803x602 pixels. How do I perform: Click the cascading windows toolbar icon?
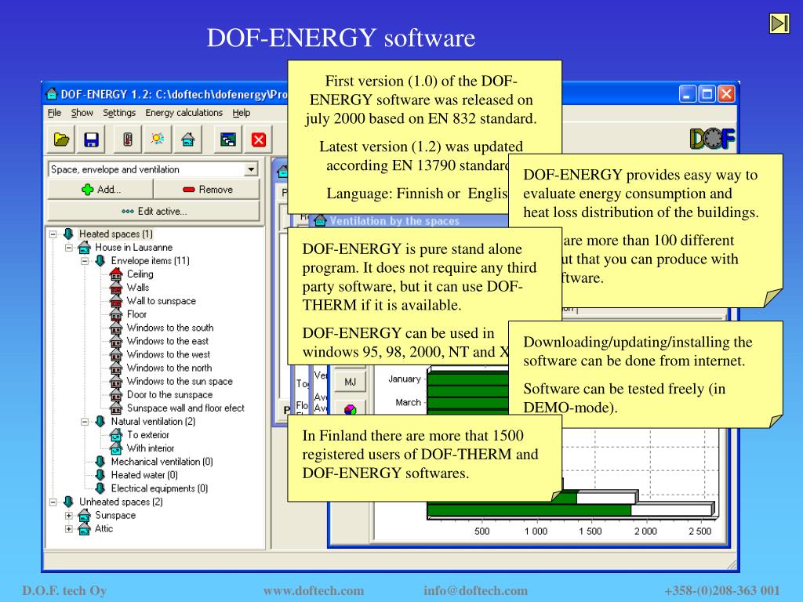(228, 140)
